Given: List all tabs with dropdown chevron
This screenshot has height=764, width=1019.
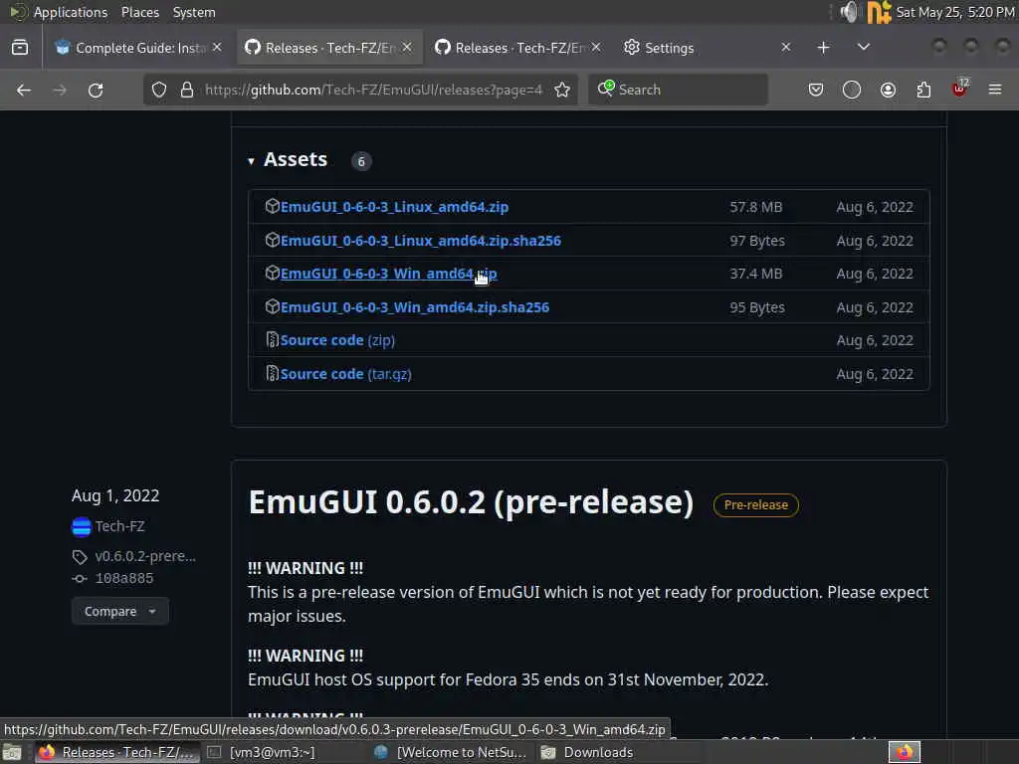Looking at the screenshot, I should pyautogui.click(x=863, y=47).
